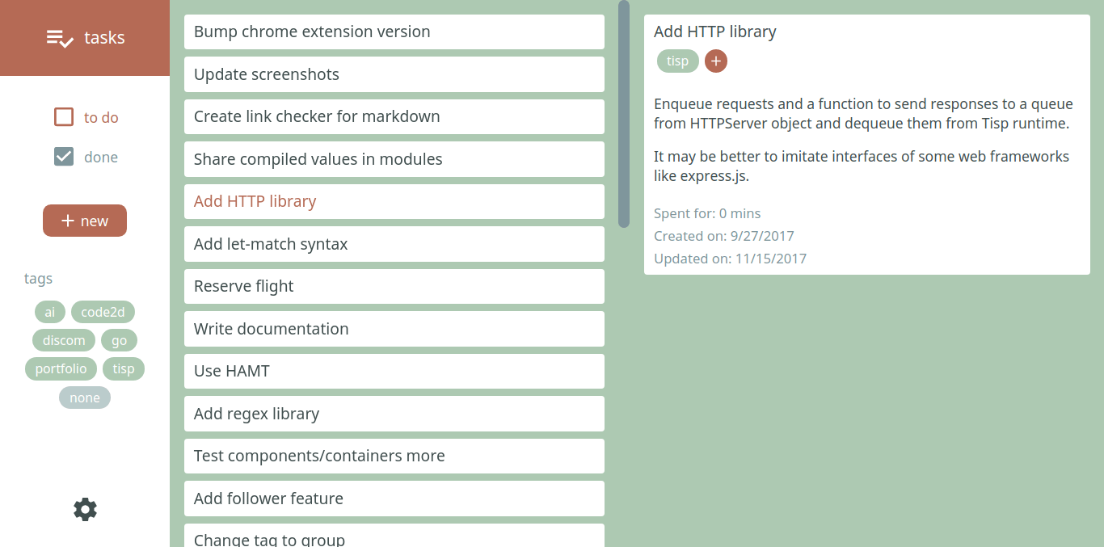Viewport: 1104px width, 547px height.
Task: Open settings with the gear icon
Action: 85,509
